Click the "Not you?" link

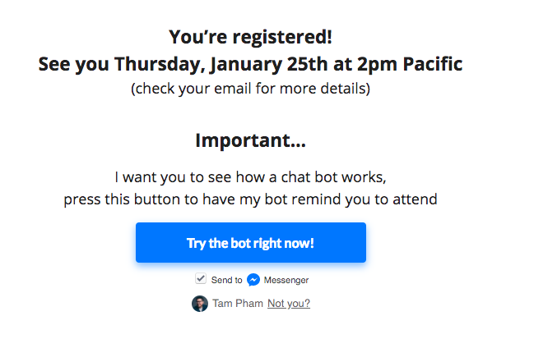(288, 304)
